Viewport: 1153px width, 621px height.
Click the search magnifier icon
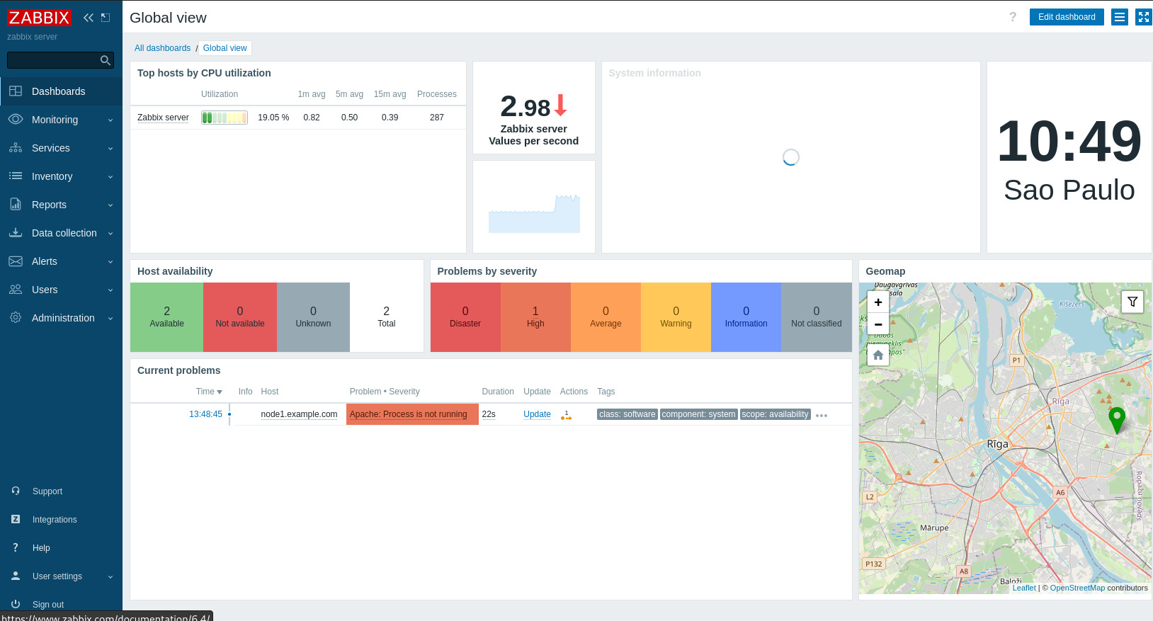pyautogui.click(x=106, y=60)
